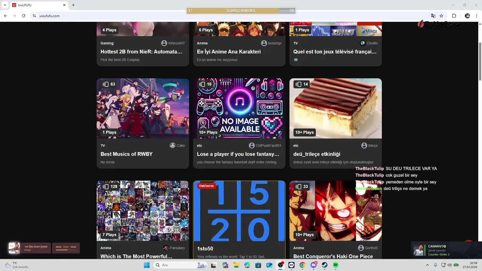Open the 1sto50 number grid thumbnail
The image size is (482, 271).
(x=239, y=211)
